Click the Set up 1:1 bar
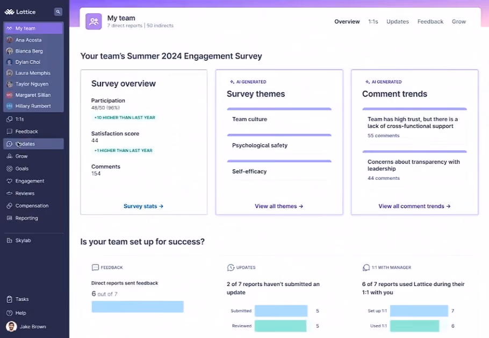The width and height of the screenshot is (489, 338). (419, 311)
